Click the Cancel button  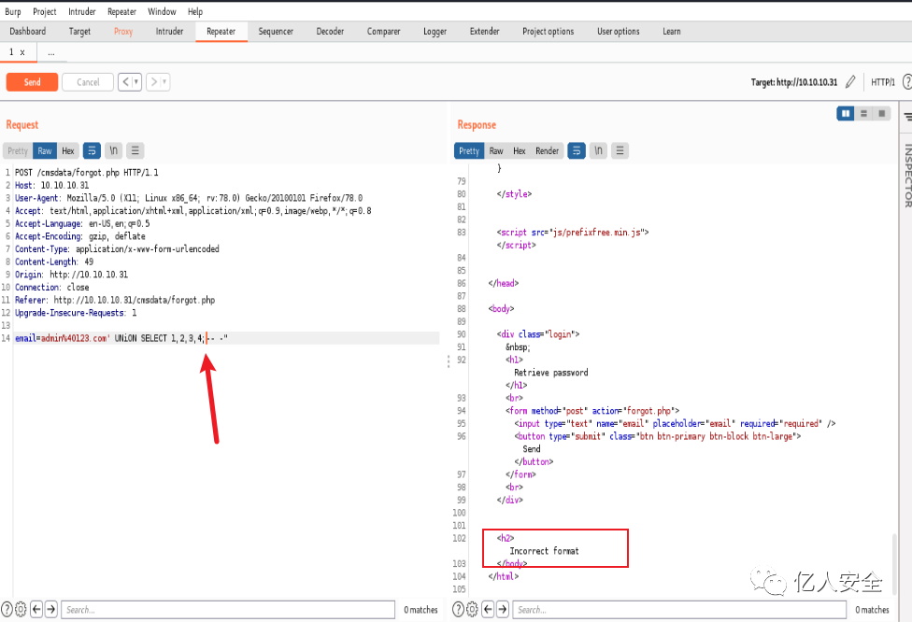(88, 82)
